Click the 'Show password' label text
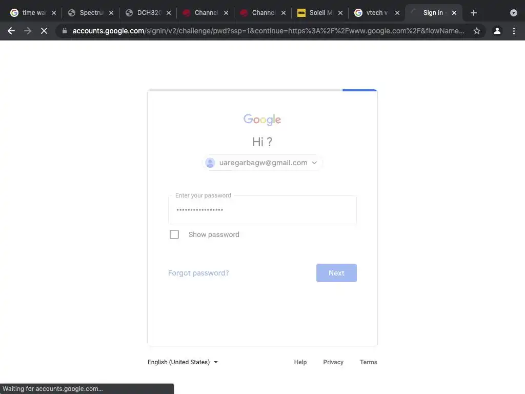Screen dimensions: 525x394 pyautogui.click(x=214, y=234)
